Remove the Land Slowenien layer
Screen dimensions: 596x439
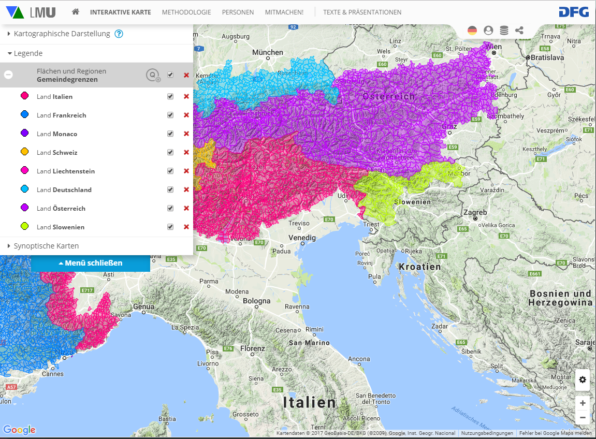(x=186, y=227)
